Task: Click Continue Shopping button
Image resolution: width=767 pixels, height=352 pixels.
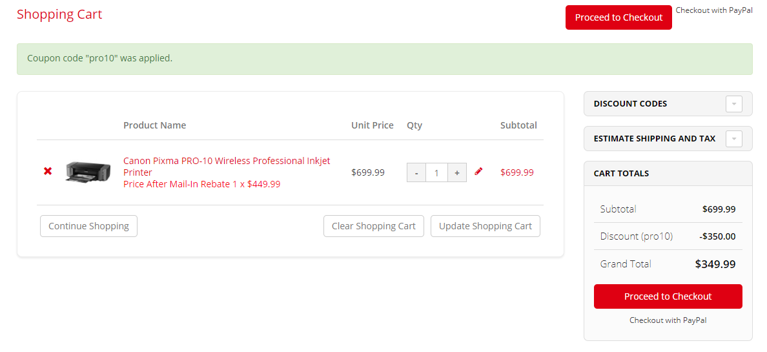Action: (88, 226)
